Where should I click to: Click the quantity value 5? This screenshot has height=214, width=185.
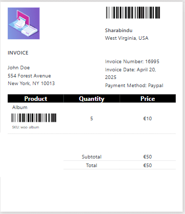point(91,119)
